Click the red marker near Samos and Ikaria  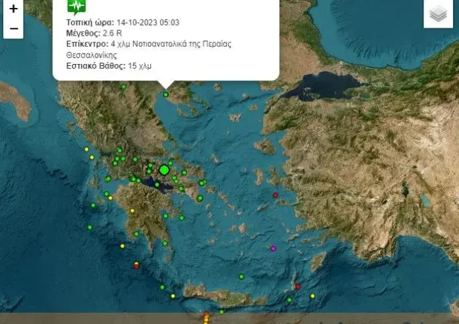(x=275, y=195)
